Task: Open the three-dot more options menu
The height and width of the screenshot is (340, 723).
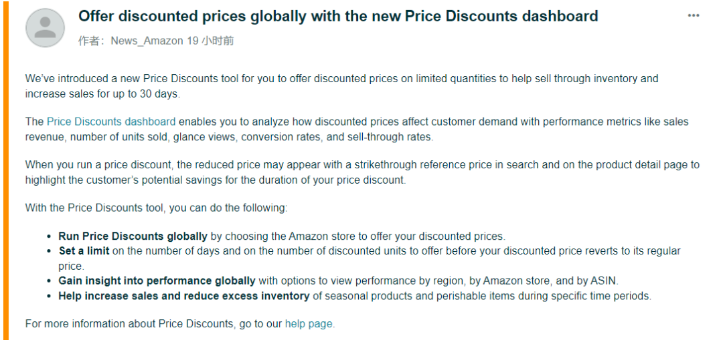Action: (694, 16)
